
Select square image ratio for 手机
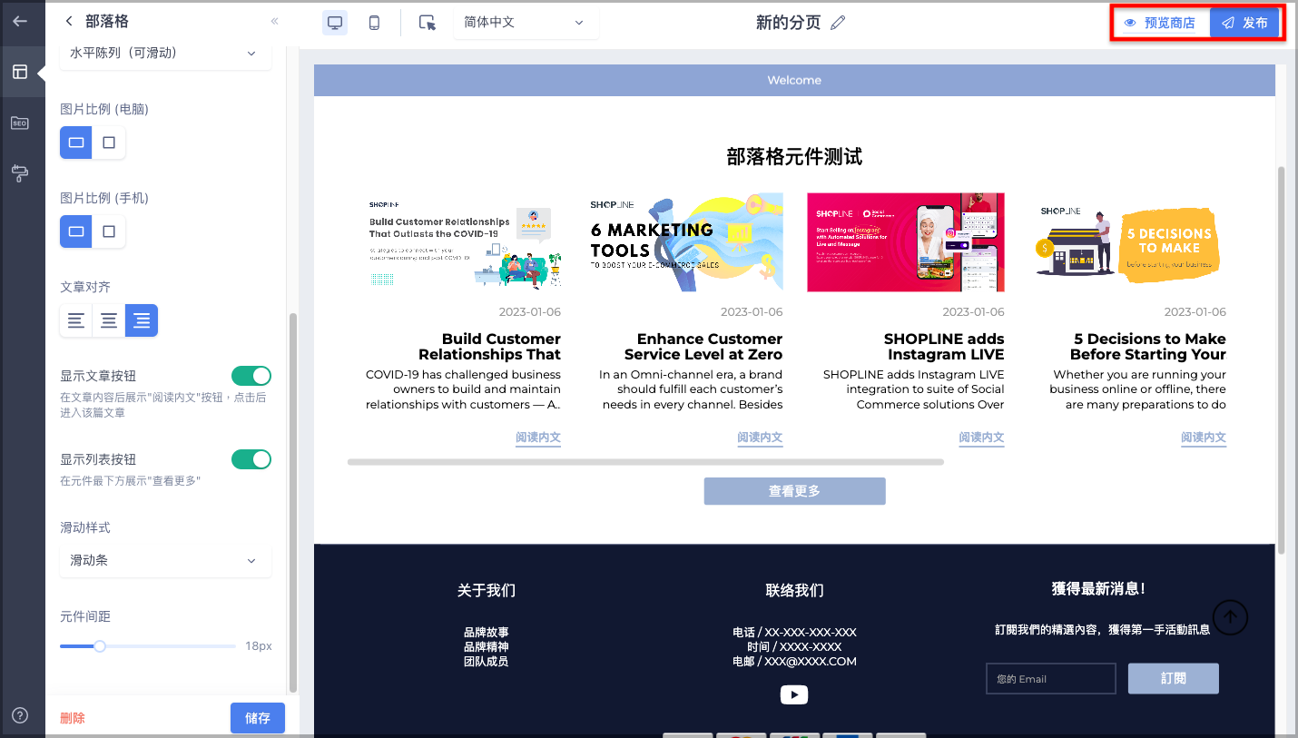[x=109, y=231]
